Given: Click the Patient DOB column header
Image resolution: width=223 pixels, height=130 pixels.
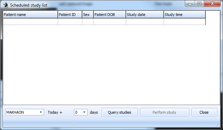Looking at the screenshot, I should tap(110, 15).
